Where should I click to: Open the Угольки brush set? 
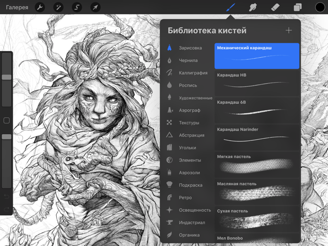click(188, 147)
